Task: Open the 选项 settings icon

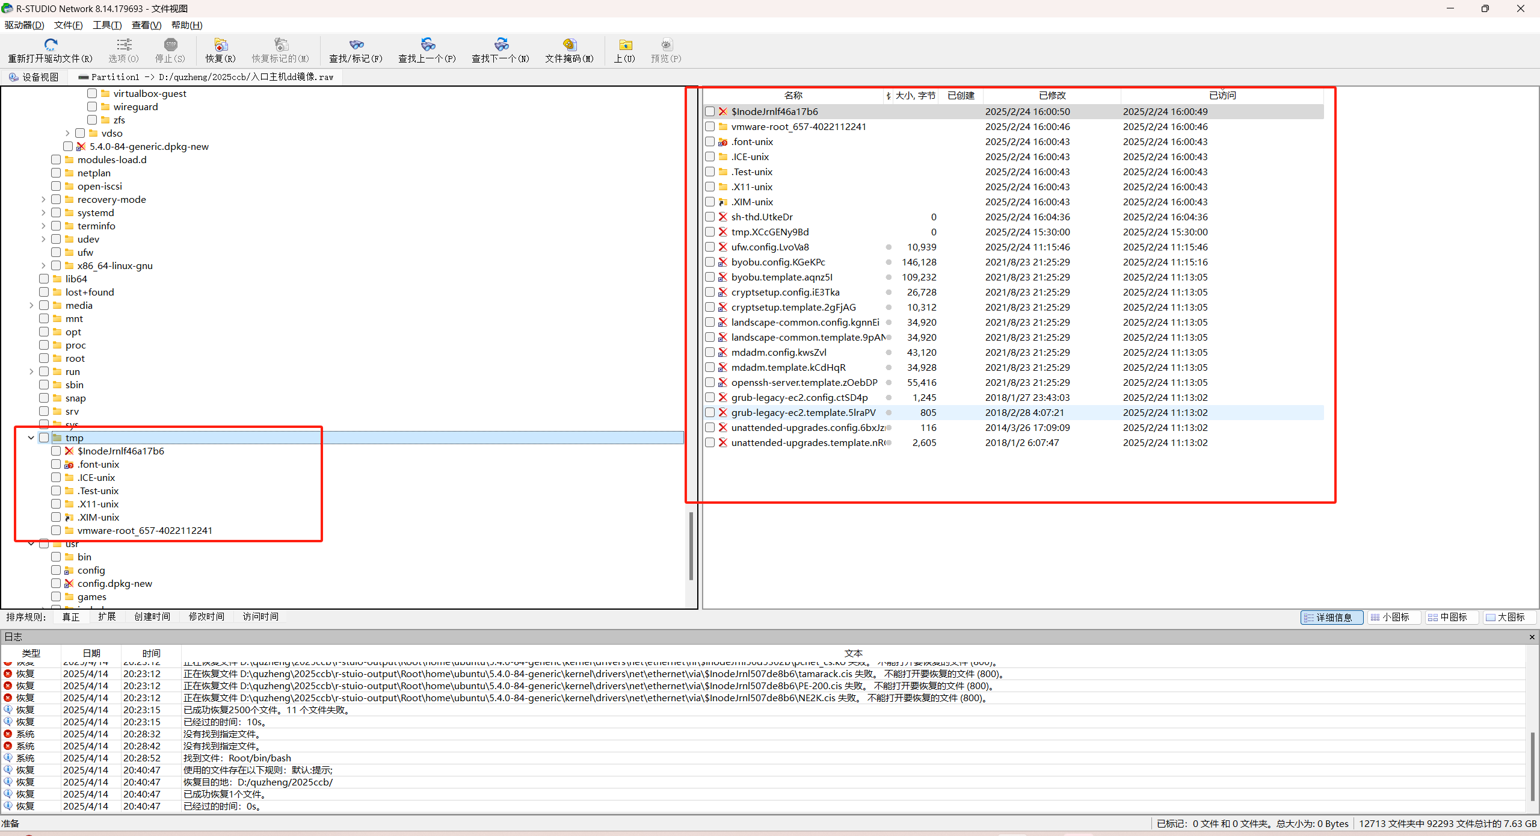Action: (123, 46)
